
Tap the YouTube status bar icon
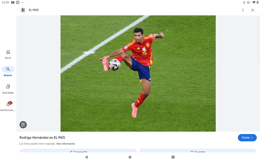(x=13, y=3)
